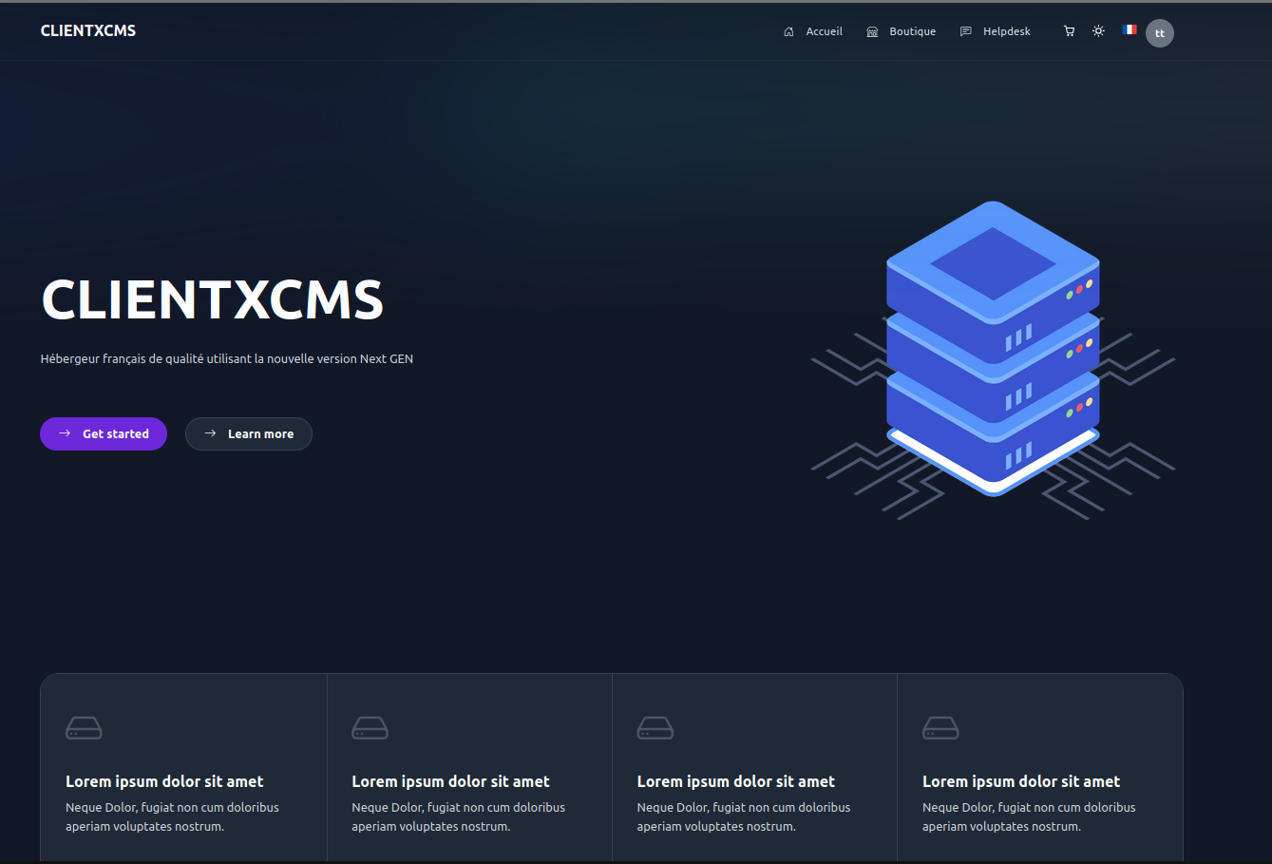Screen dimensions: 1272x864
Task: Toggle light mode with the sun icon
Action: point(1098,31)
